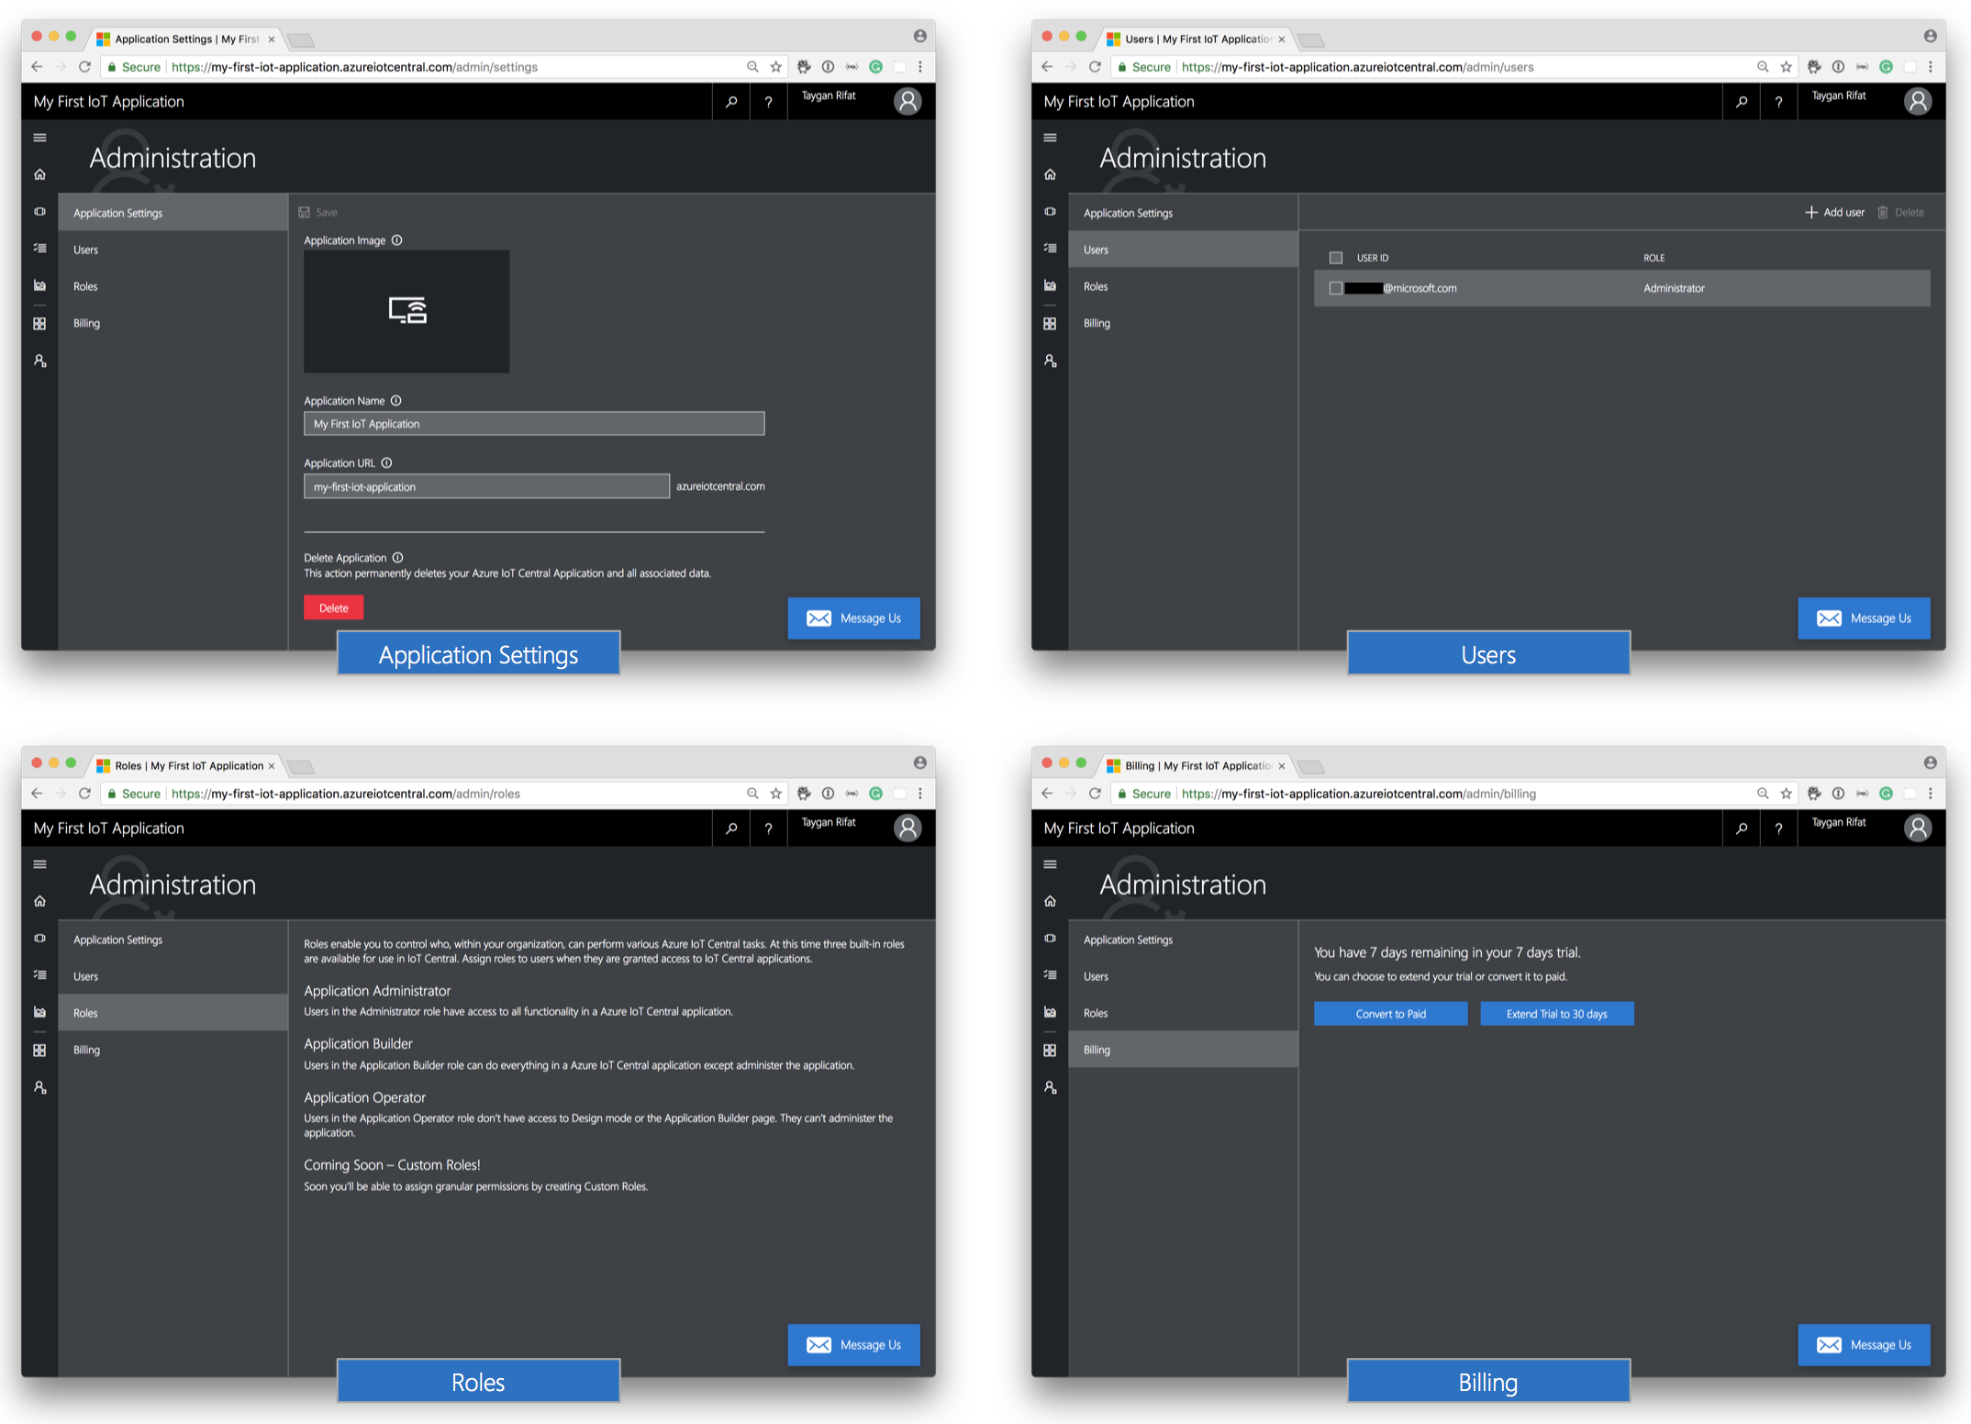Click profile avatar in Users window header

pos(1918,101)
